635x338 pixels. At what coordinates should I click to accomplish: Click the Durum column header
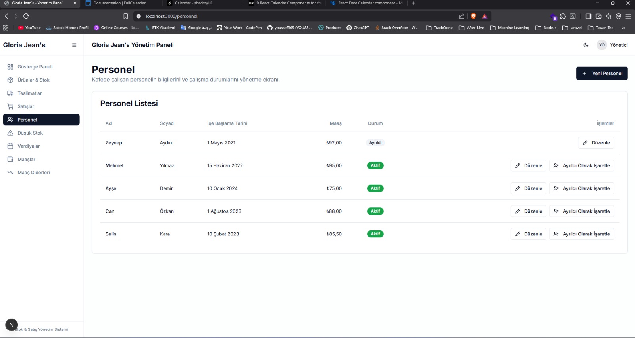(375, 123)
